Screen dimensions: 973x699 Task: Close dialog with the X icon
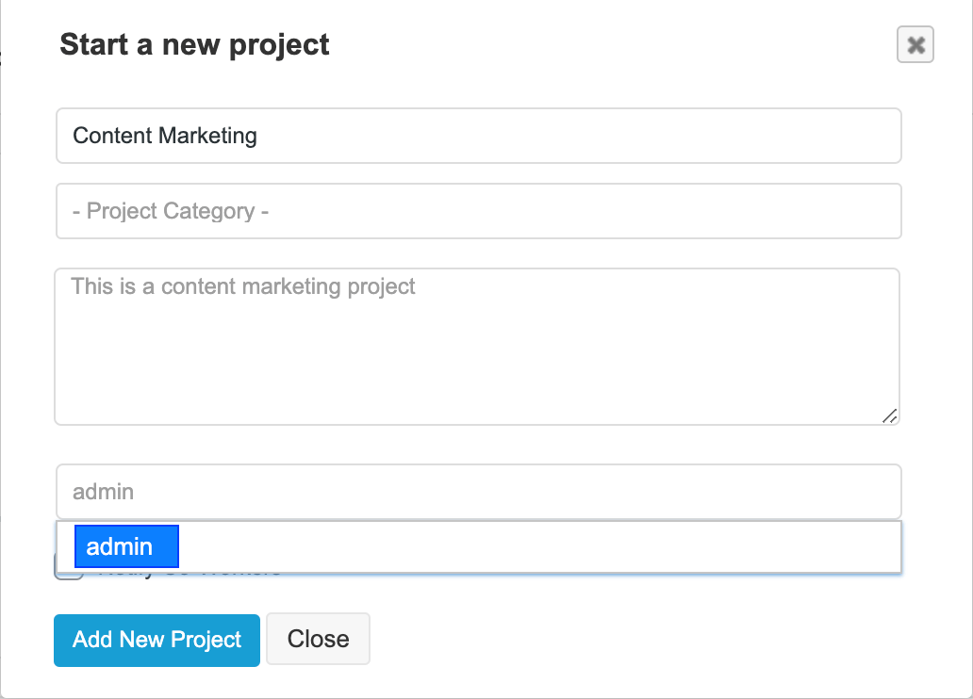click(x=915, y=44)
